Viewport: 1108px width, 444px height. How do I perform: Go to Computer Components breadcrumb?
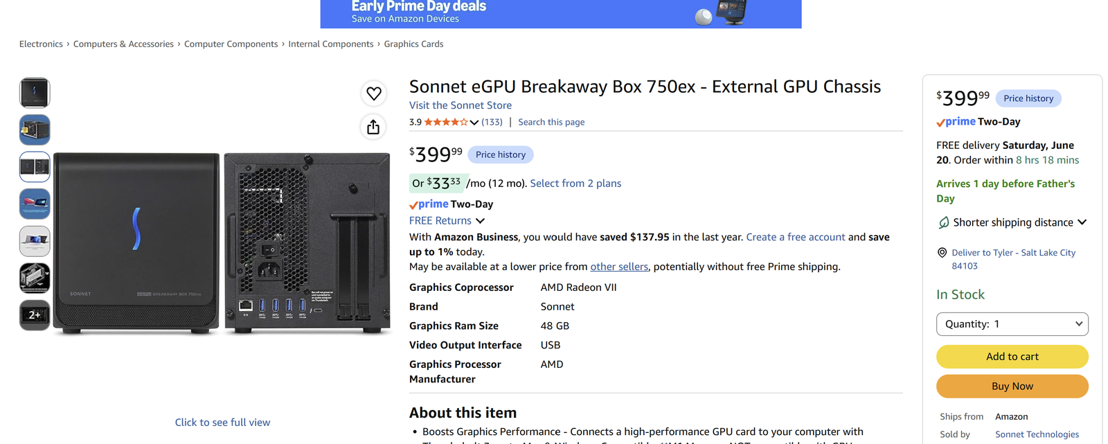[x=231, y=44]
